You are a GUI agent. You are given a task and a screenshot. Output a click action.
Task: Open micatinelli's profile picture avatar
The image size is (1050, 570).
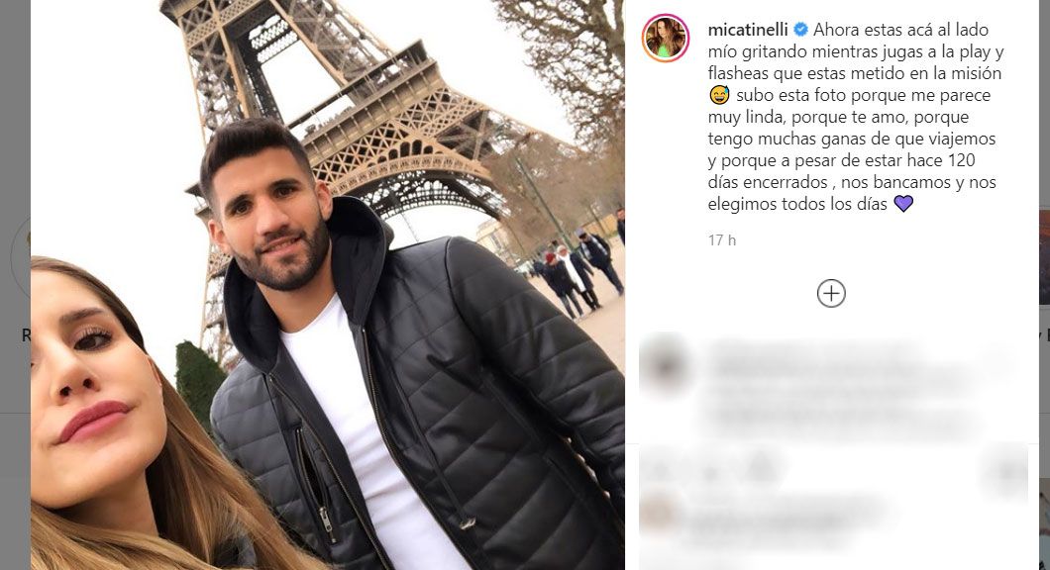click(666, 39)
